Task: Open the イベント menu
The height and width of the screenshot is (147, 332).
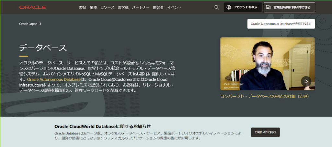Action: click(x=174, y=7)
